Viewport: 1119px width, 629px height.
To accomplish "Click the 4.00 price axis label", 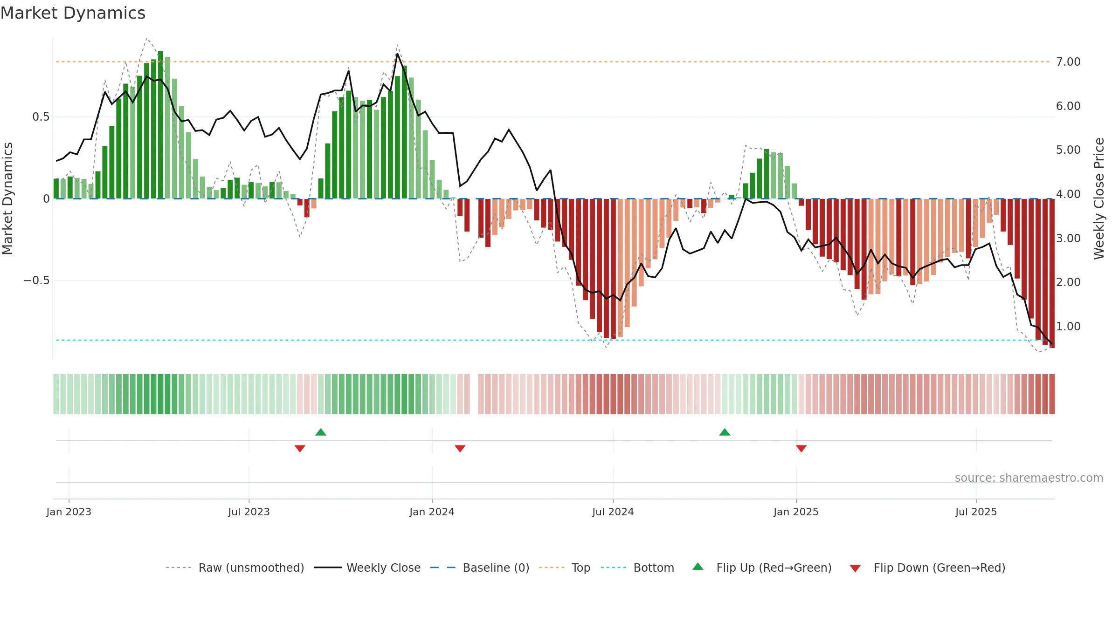I will [1068, 194].
